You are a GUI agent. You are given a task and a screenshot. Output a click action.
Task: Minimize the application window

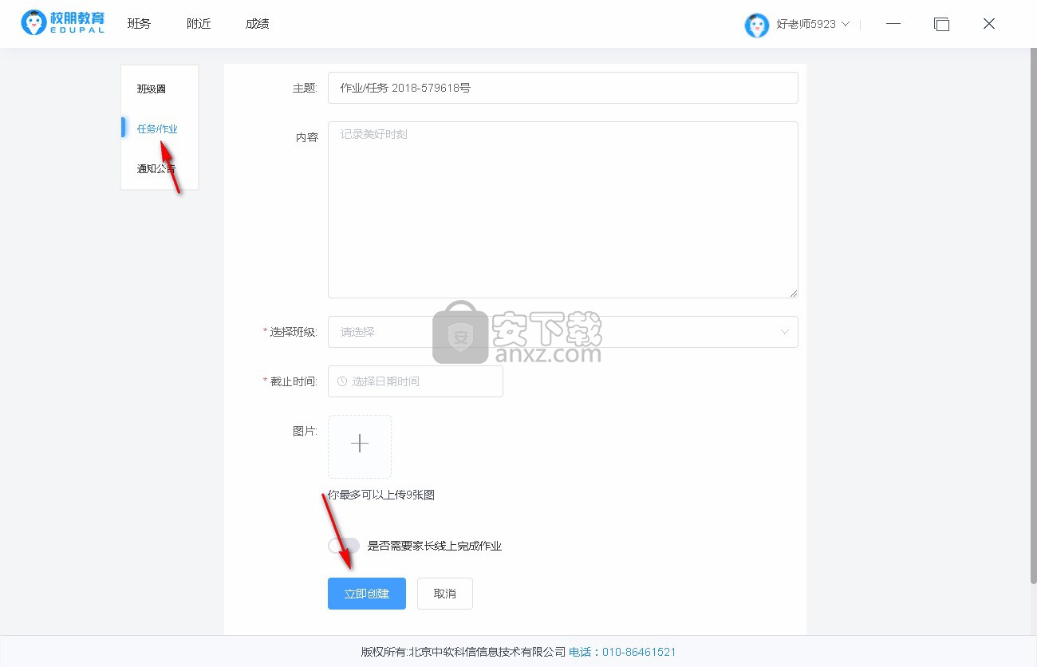pos(893,24)
